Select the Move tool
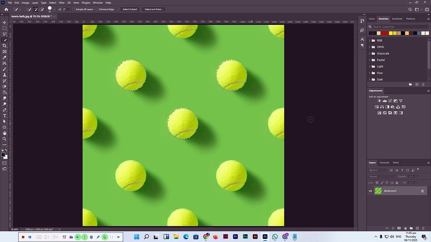The width and height of the screenshot is (431, 242). [5, 22]
